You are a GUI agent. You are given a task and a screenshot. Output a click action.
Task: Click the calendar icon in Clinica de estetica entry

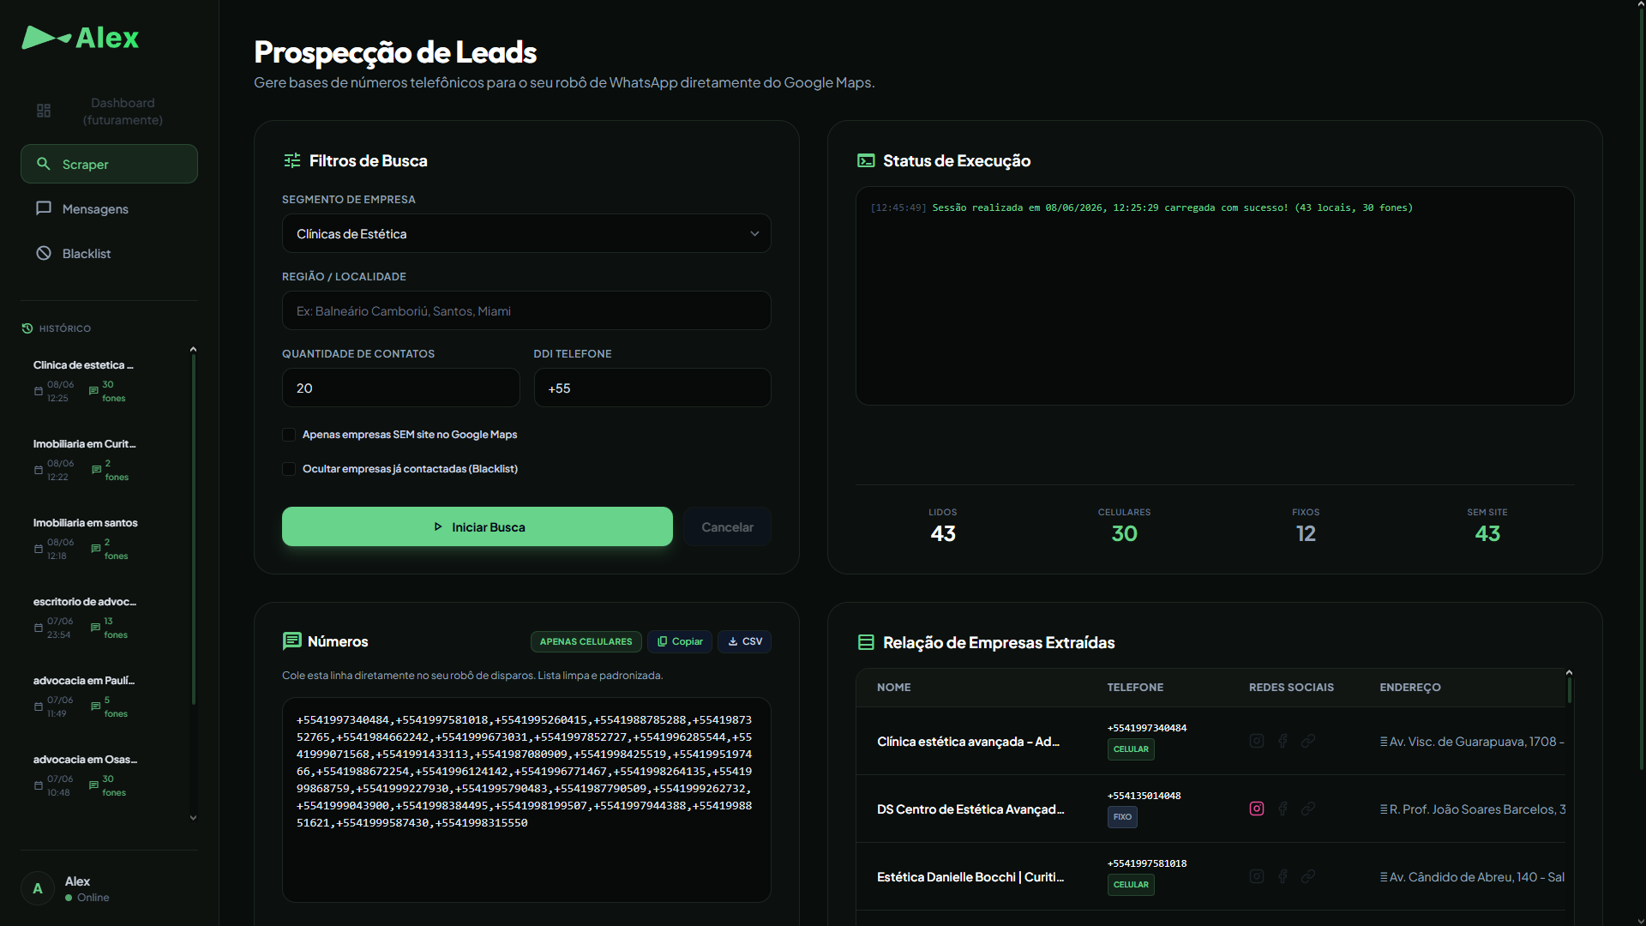coord(38,391)
